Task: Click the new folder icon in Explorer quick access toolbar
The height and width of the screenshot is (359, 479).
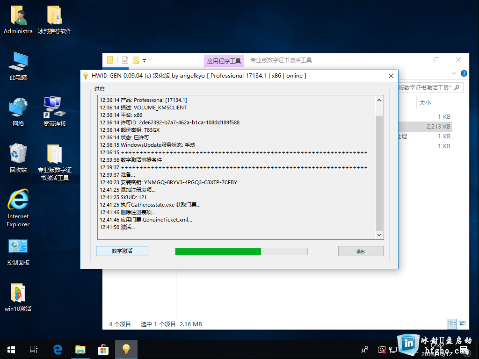Action: (136, 60)
